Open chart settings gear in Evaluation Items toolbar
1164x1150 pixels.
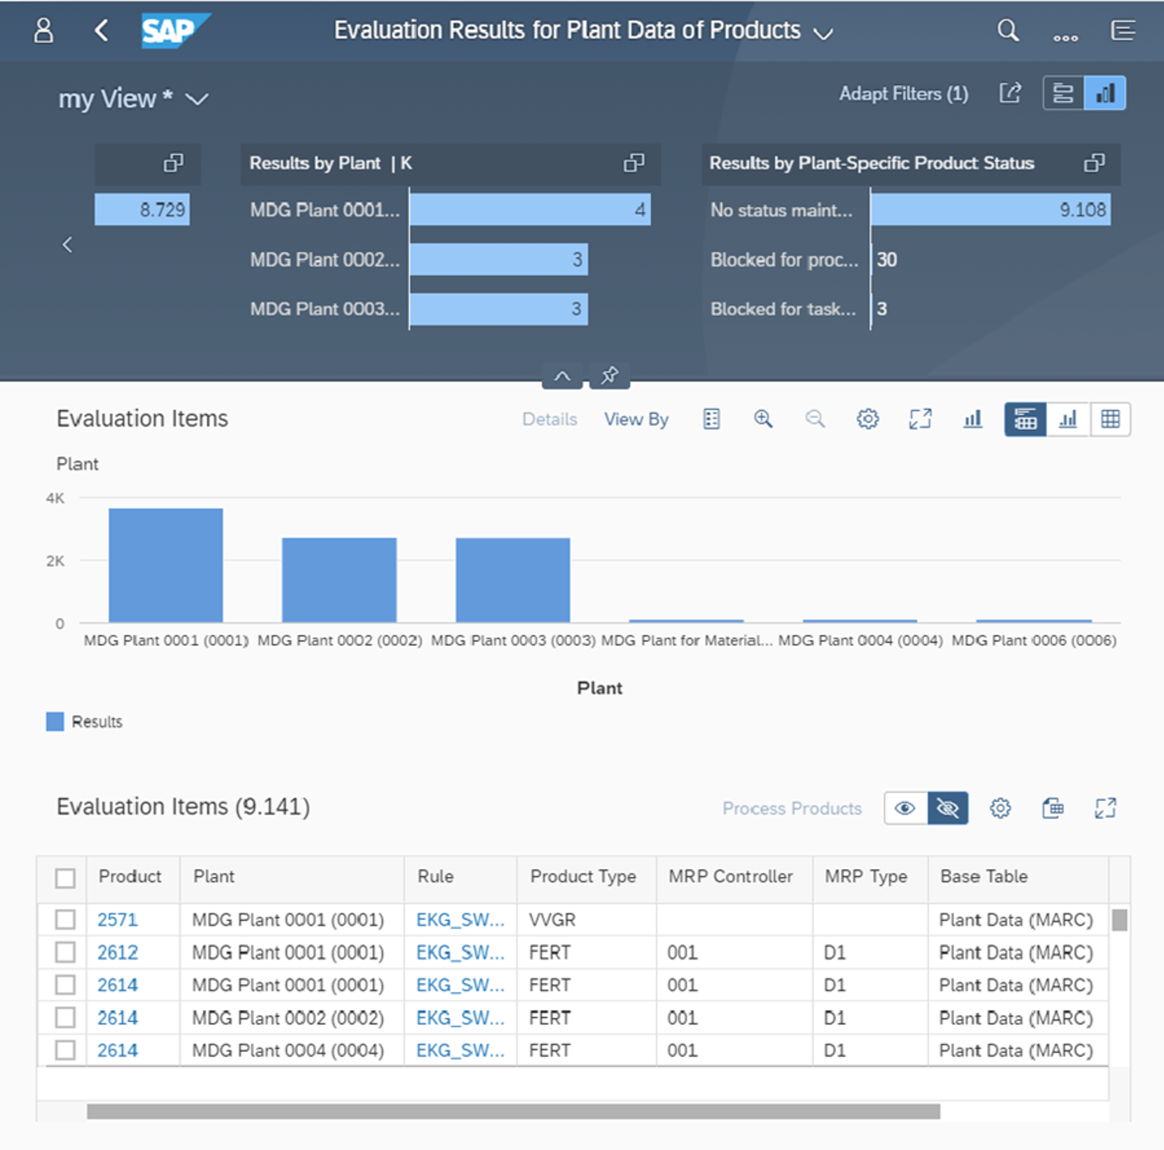click(868, 418)
